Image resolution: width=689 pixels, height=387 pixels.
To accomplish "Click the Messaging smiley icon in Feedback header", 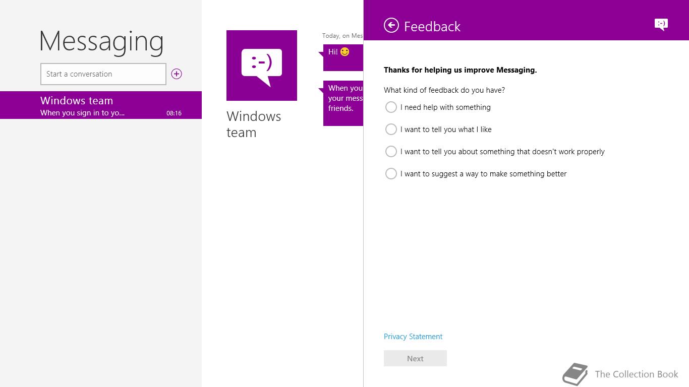I will point(661,24).
